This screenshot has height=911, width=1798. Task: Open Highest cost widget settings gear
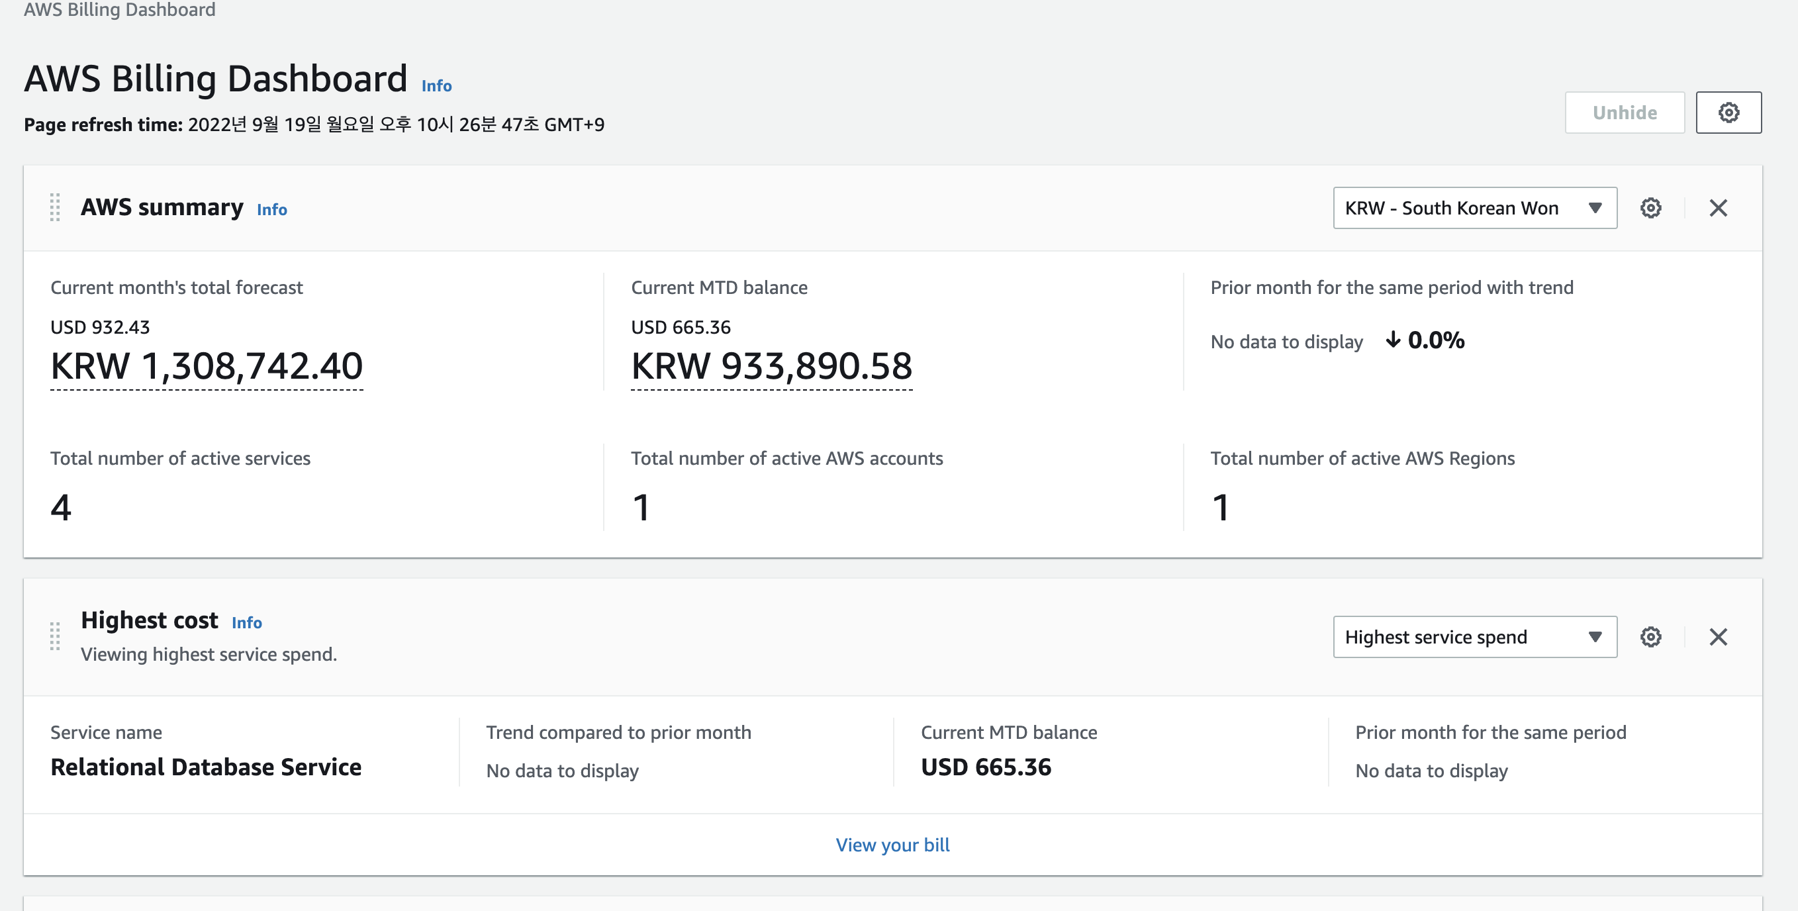point(1650,637)
